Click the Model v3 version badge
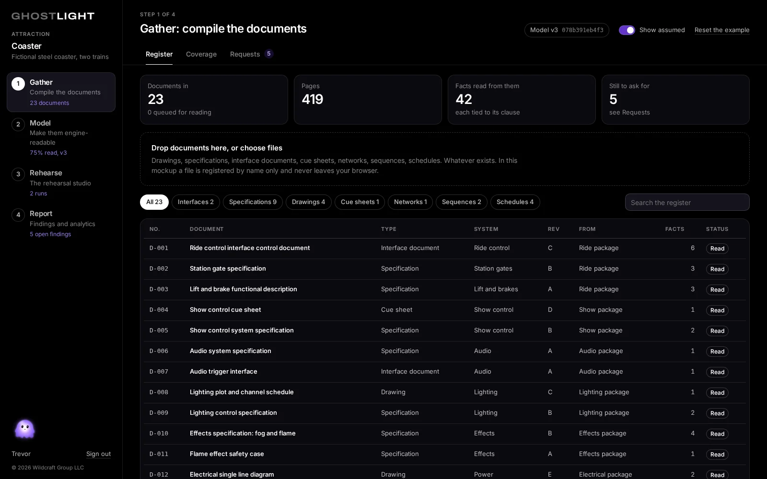Viewport: 767px width, 479px height. (x=567, y=30)
